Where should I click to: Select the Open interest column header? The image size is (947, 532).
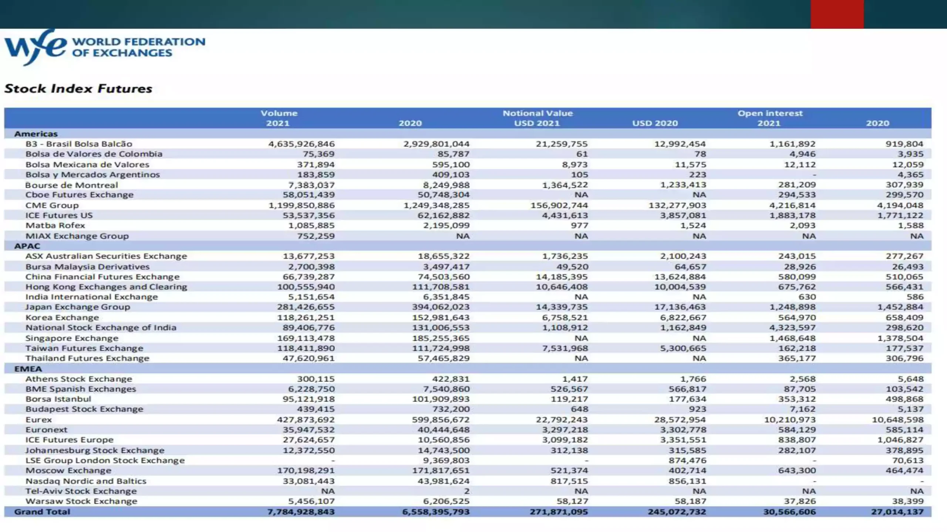pyautogui.click(x=770, y=113)
